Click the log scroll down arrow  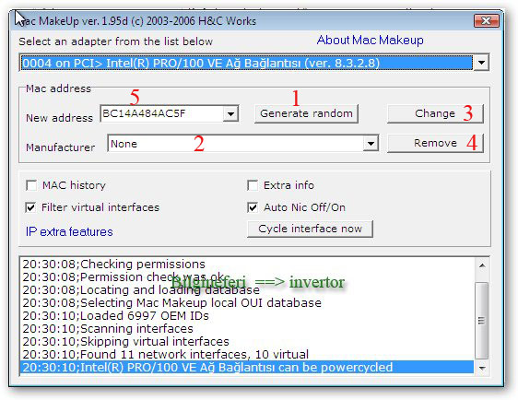click(x=482, y=368)
